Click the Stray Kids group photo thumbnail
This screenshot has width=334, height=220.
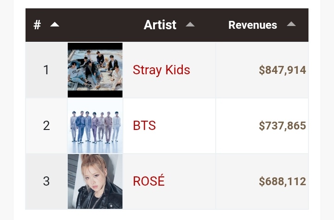(x=95, y=70)
